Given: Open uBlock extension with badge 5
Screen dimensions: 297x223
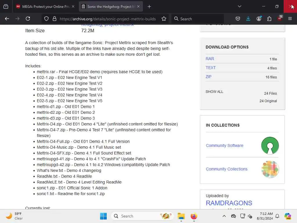Looking at the screenshot, I should coord(280,18).
